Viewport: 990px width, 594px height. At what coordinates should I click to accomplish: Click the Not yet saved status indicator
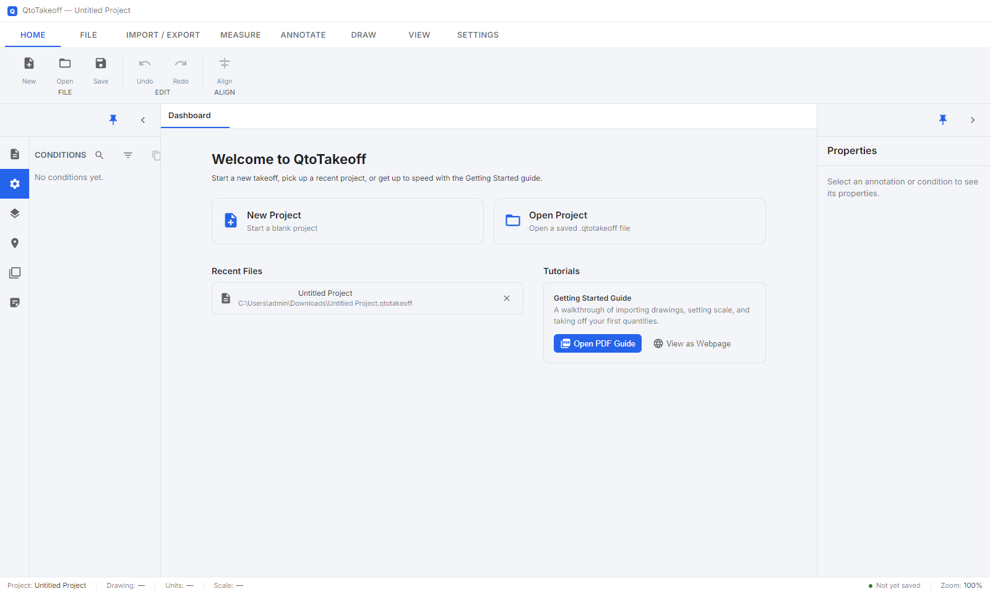coord(894,585)
